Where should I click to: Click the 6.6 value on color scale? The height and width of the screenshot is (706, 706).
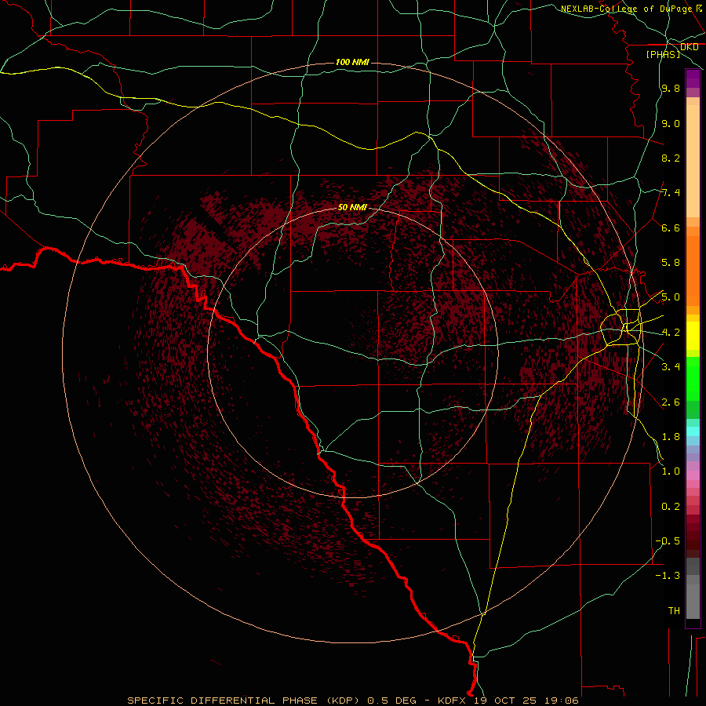tap(671, 227)
